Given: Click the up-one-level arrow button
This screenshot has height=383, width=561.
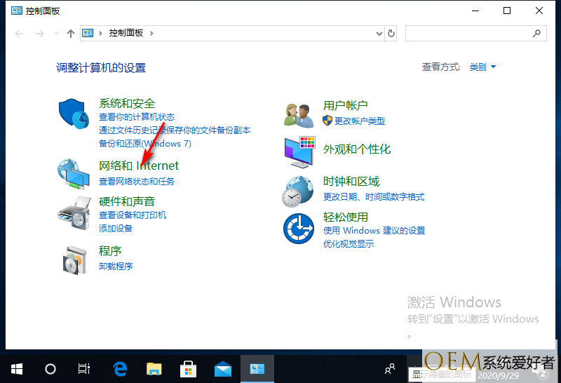Looking at the screenshot, I should (x=70, y=33).
